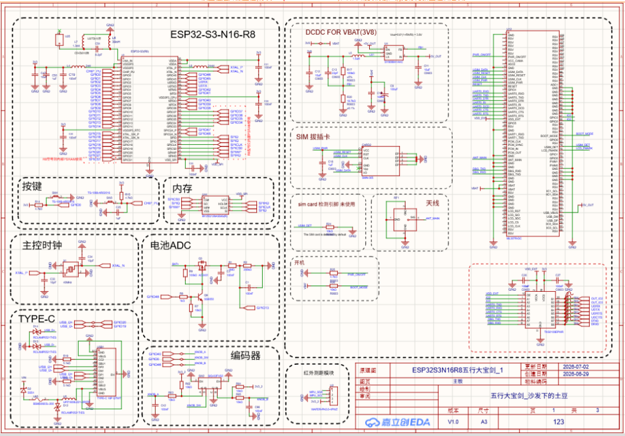
Task: Select the update date 2026-07-02 field
Action: click(x=576, y=367)
